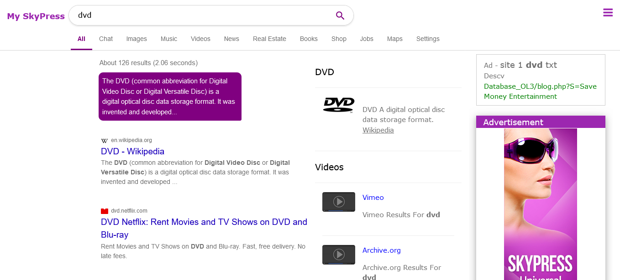Click the SkyPress advertisement banner image

click(x=541, y=204)
